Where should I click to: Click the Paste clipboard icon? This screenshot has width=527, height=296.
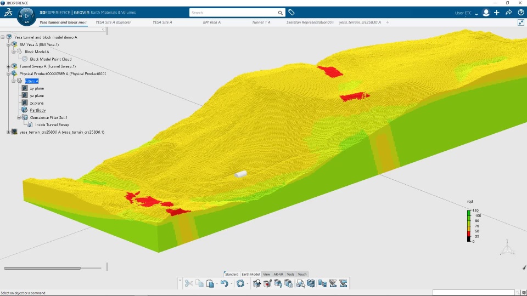click(210, 283)
